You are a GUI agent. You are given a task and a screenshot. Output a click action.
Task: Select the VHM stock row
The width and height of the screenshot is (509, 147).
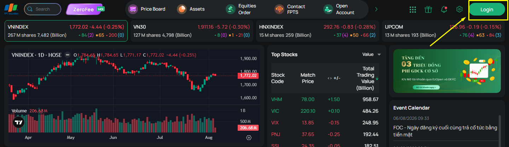tap(325, 99)
